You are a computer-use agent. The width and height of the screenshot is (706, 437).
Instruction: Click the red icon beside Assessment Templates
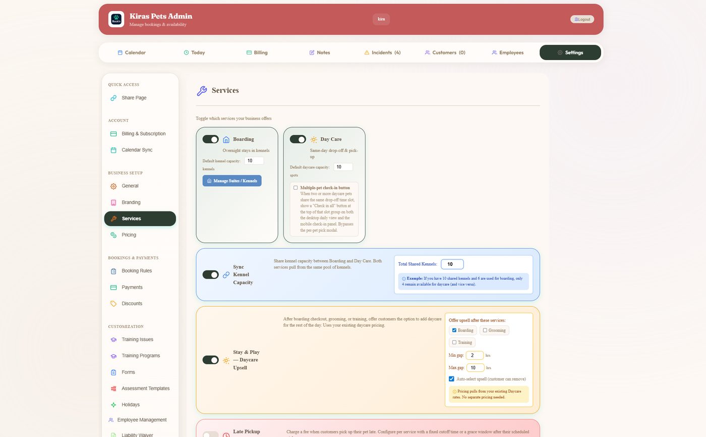(113, 389)
